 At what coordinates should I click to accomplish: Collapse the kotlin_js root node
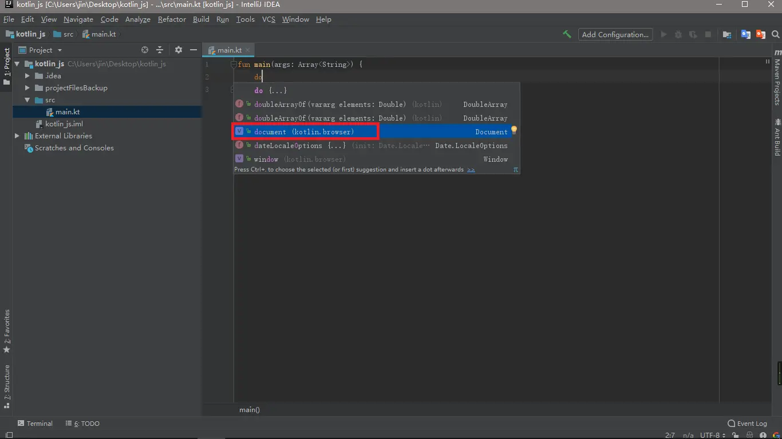coord(17,63)
